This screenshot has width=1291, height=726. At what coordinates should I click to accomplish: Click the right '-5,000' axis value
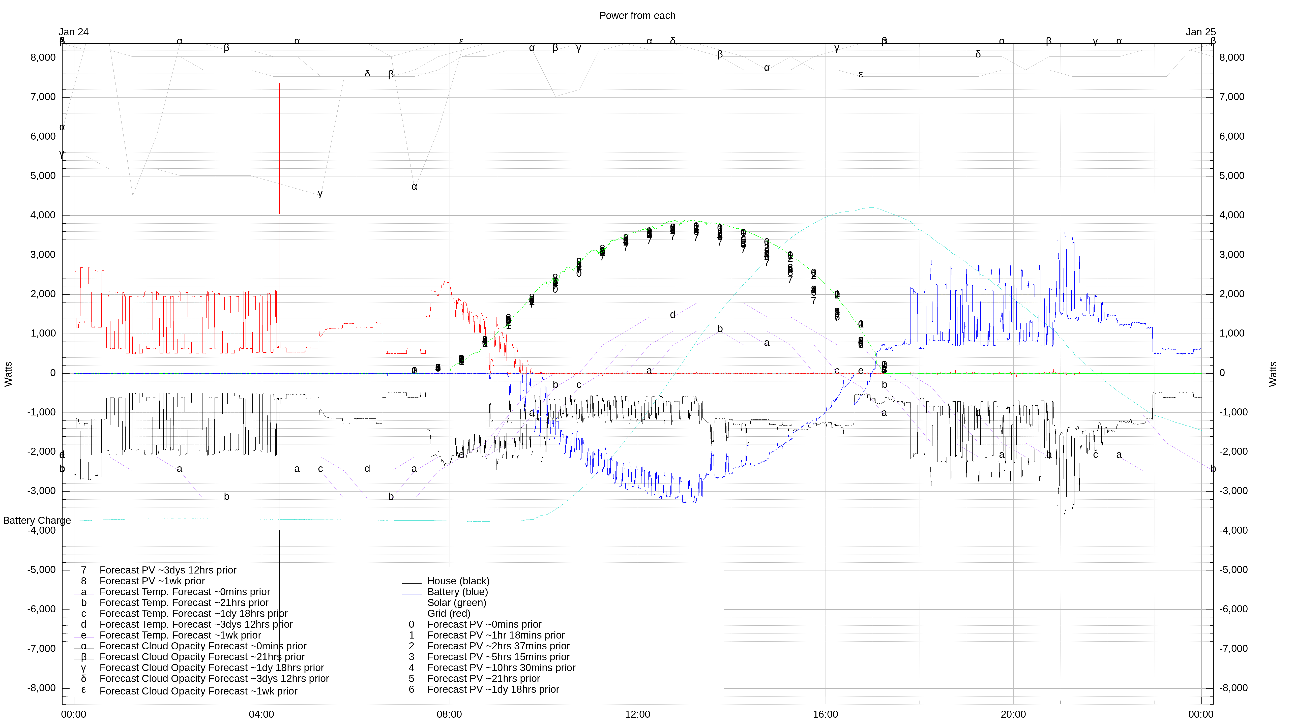pyautogui.click(x=1233, y=570)
